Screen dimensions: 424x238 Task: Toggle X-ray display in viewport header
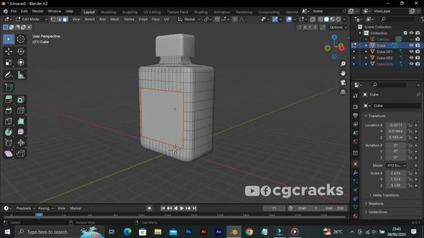[x=313, y=19]
